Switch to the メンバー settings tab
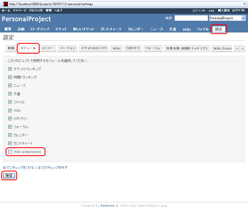Image resolution: width=248 pixels, height=210 pixels. pyautogui.click(x=48, y=48)
